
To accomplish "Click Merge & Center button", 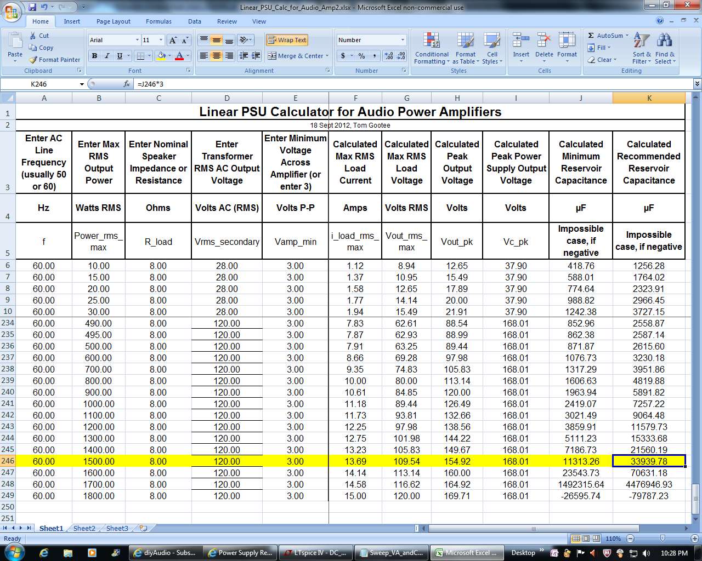I will pos(295,56).
